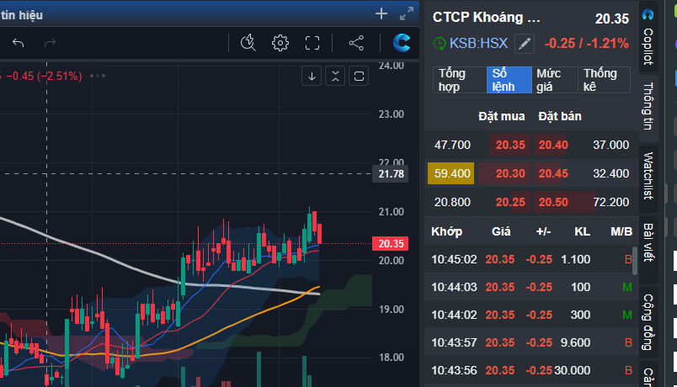
Task: Add a new panel with plus icon
Action: click(381, 13)
